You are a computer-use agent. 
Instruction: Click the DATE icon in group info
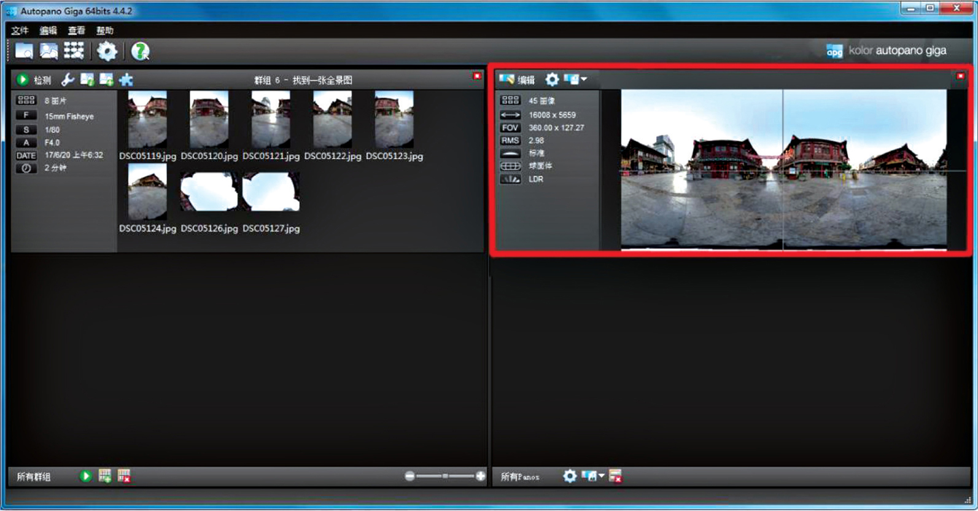click(26, 155)
